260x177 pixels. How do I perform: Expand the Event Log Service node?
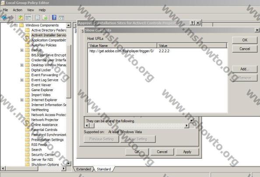22,80
